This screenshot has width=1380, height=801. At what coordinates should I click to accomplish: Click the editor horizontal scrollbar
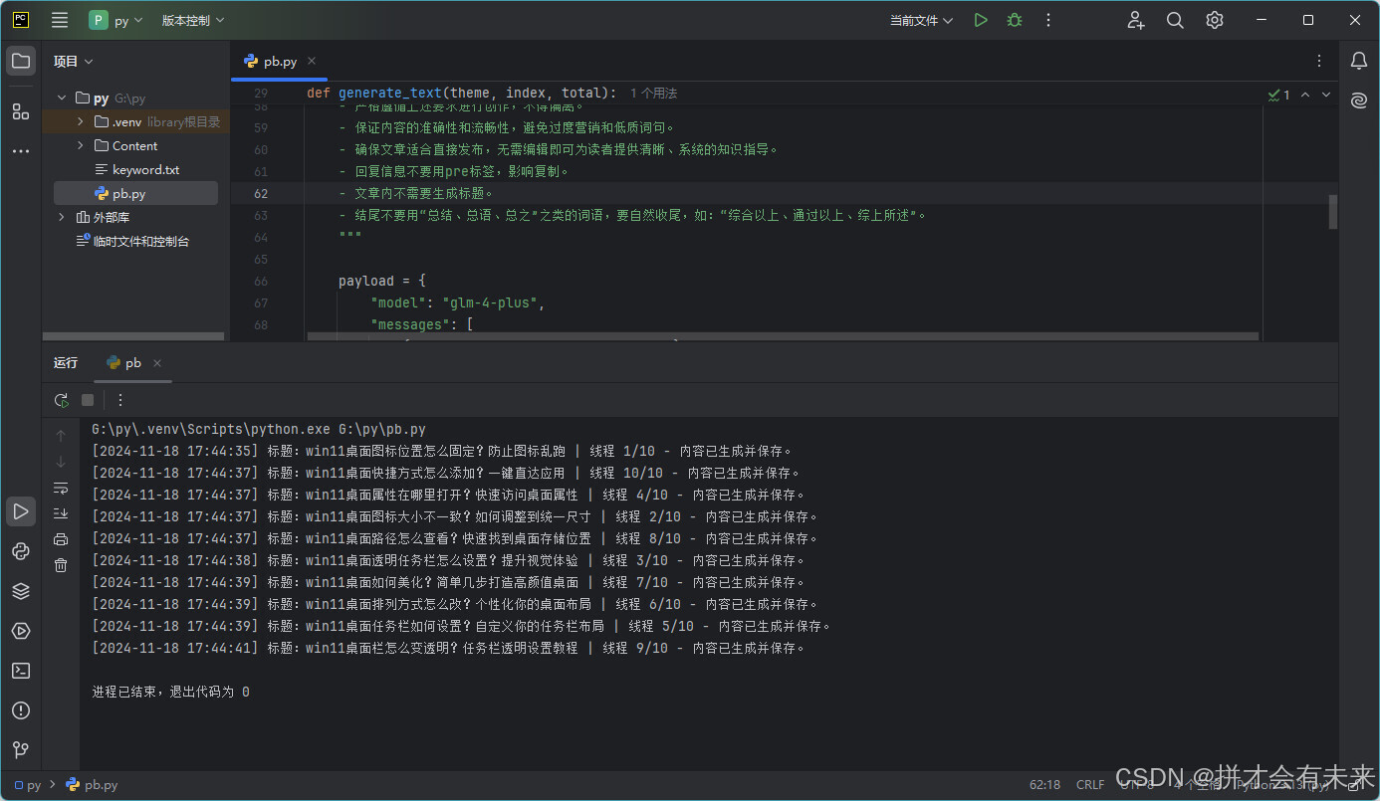pyautogui.click(x=783, y=337)
